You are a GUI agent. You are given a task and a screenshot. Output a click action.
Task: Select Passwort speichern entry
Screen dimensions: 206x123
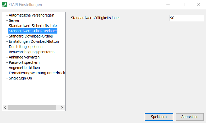click(24, 63)
